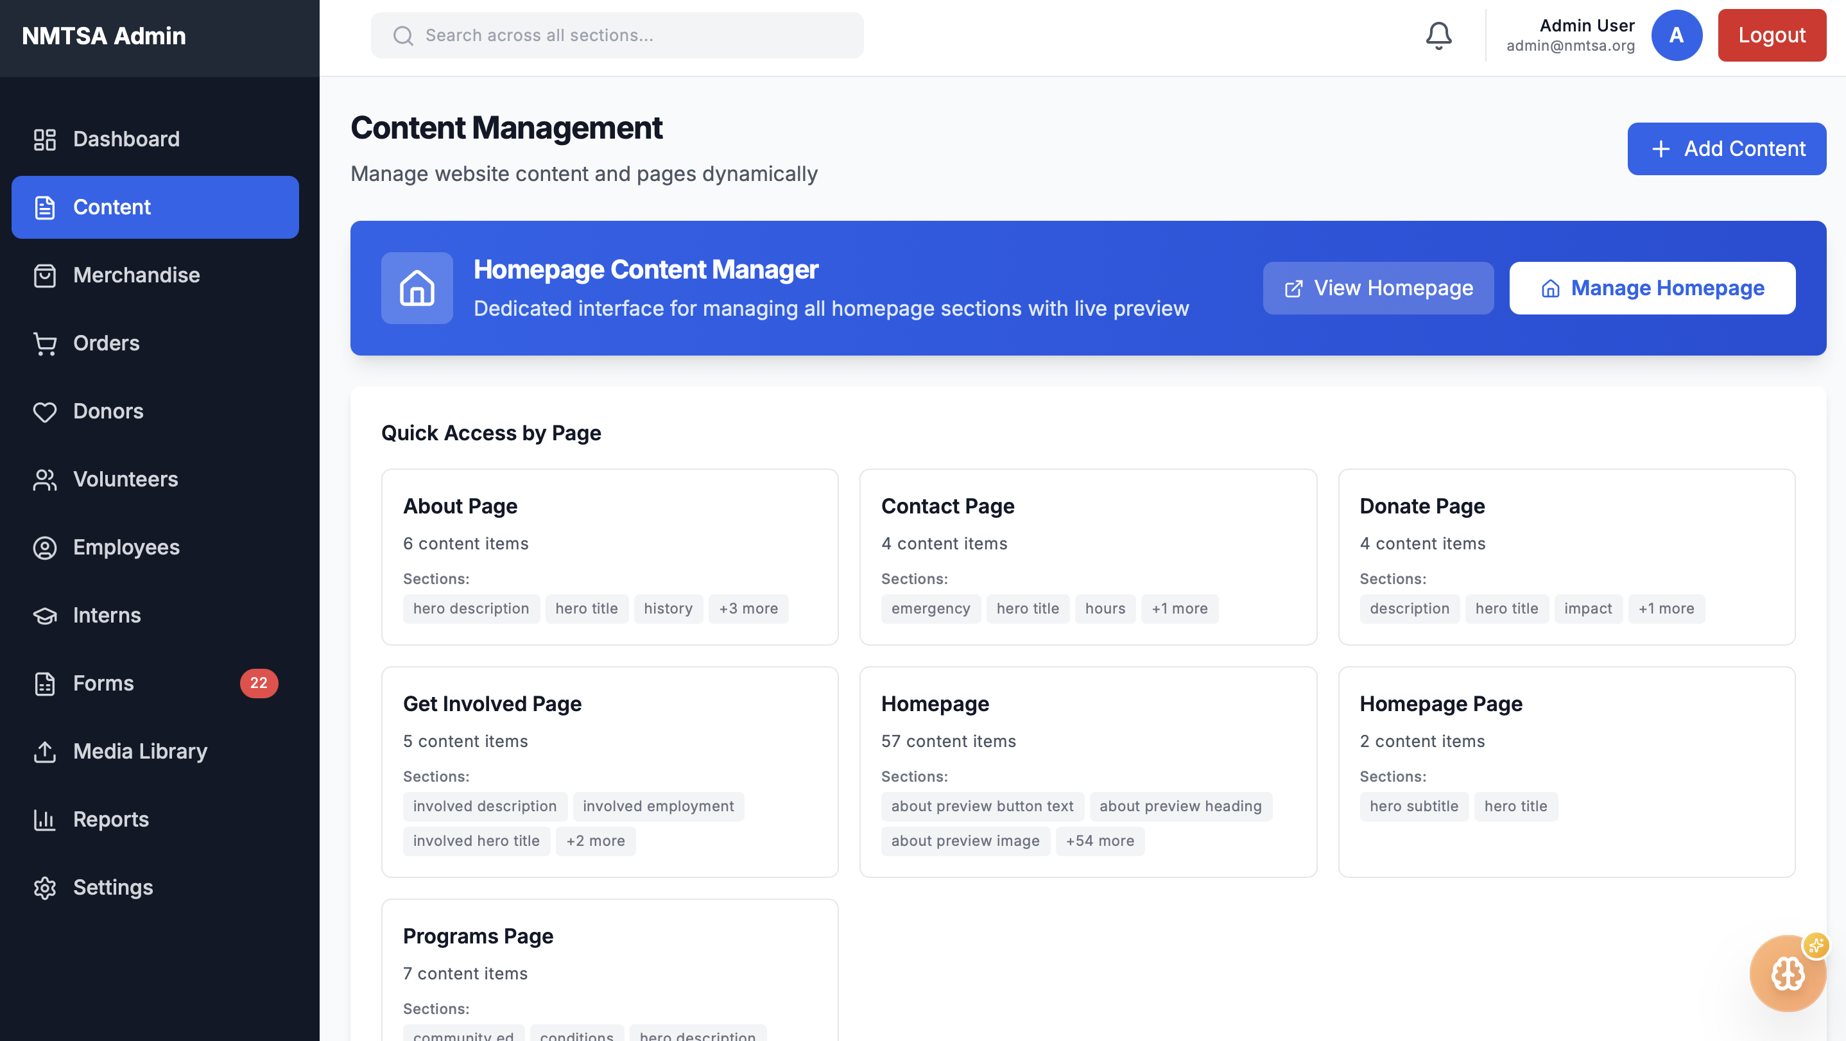
Task: Click the Dashboard grid icon in sidebar
Action: pyautogui.click(x=44, y=139)
